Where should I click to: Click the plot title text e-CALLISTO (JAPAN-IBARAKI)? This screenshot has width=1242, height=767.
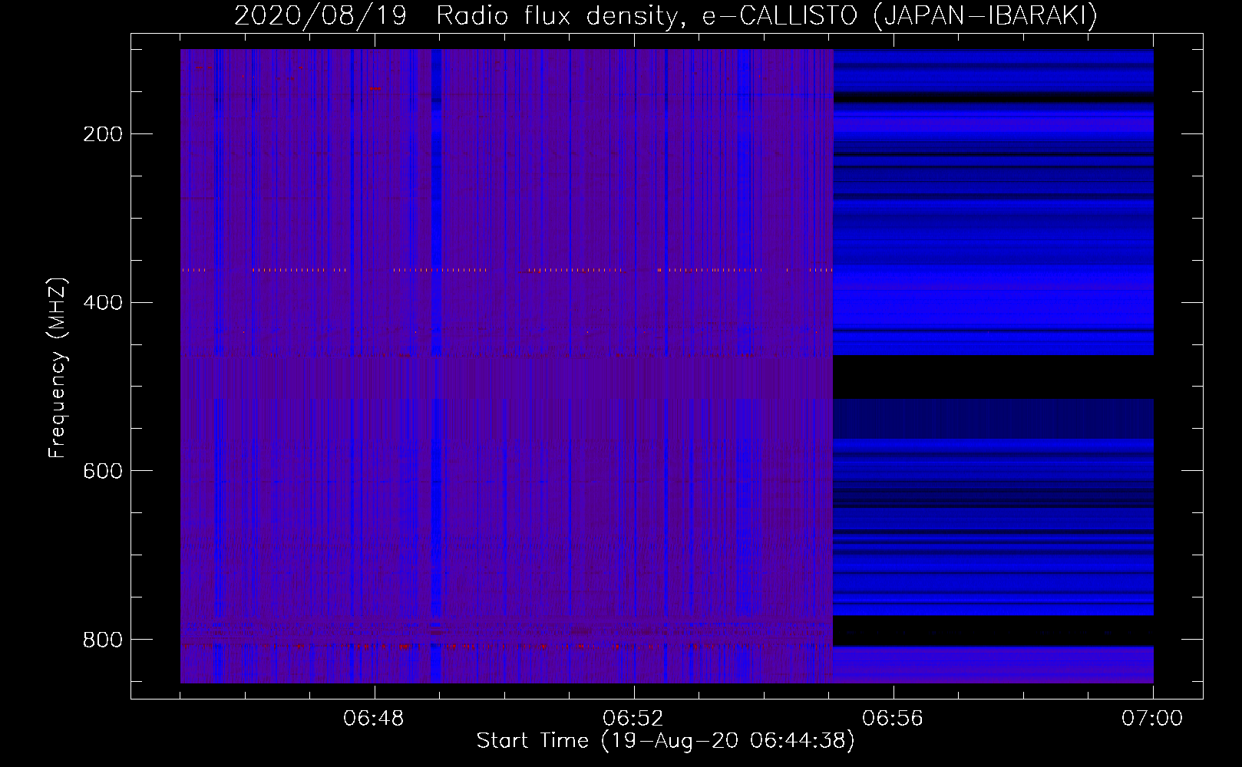[900, 15]
